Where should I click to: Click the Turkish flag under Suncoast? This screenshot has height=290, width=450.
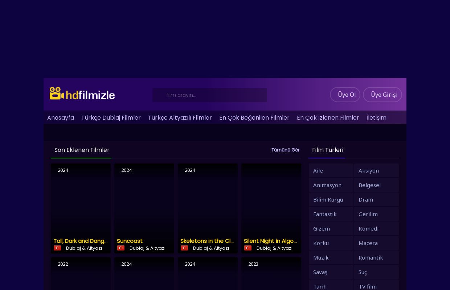[x=121, y=248]
